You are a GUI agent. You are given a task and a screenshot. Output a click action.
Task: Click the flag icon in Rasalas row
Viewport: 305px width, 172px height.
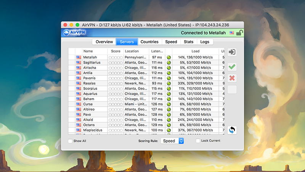pyautogui.click(x=79, y=83)
